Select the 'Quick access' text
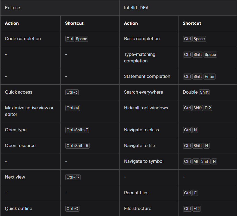This screenshot has width=237, height=216. (19, 92)
